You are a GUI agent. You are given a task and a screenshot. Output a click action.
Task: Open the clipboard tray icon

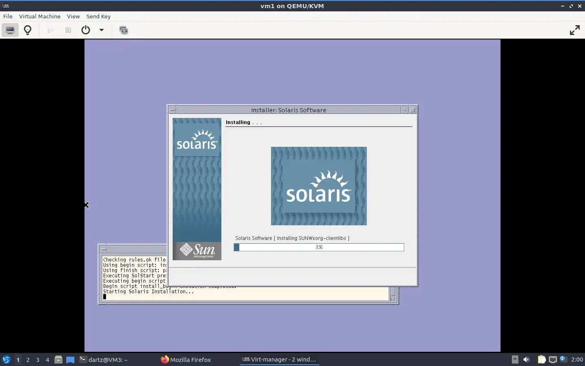click(x=542, y=359)
